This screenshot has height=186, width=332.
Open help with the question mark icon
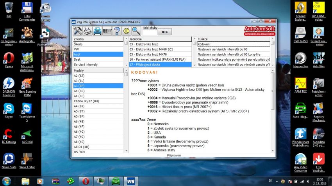pos(117,32)
